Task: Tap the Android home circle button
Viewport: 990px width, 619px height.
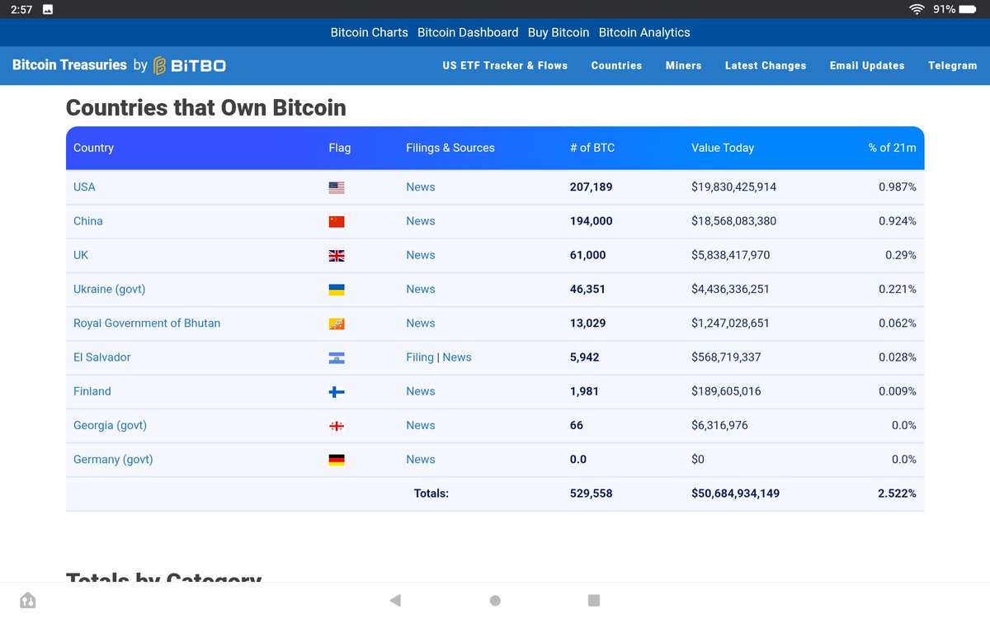Action: 495,600
